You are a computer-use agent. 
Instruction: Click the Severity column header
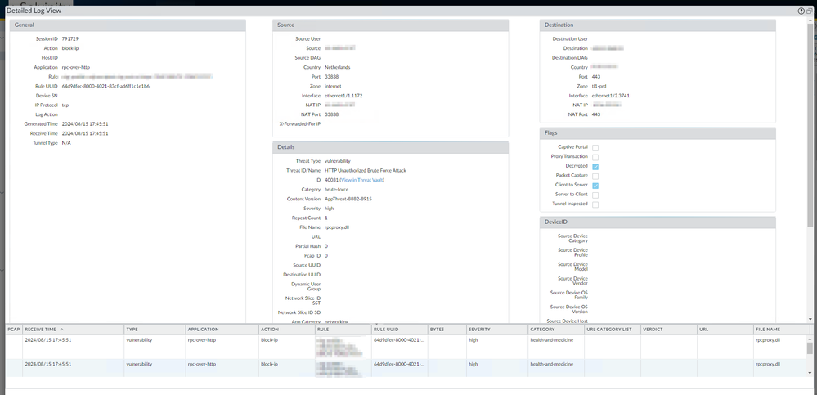tap(496, 330)
